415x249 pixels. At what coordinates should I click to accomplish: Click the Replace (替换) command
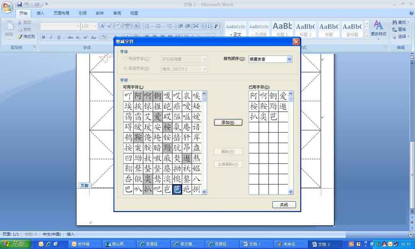[399, 29]
